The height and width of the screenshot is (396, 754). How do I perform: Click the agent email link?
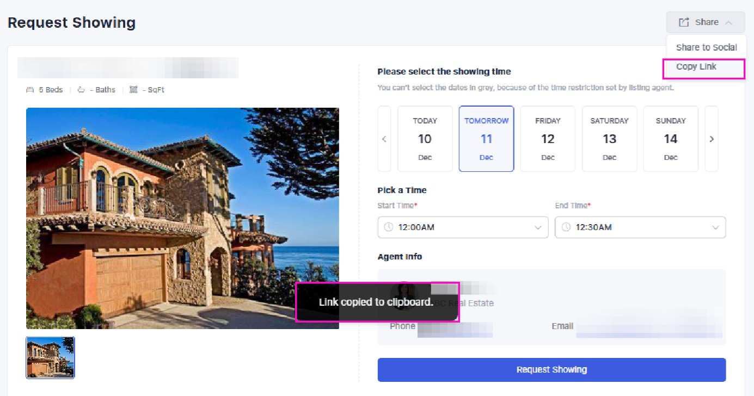click(x=649, y=326)
